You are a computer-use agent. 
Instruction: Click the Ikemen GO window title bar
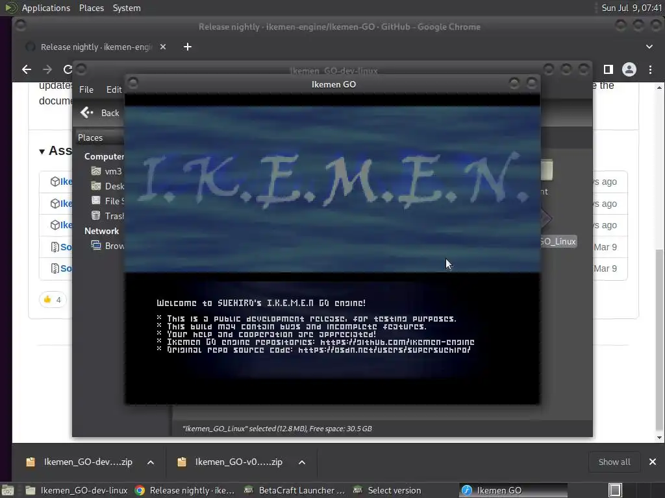pyautogui.click(x=332, y=84)
